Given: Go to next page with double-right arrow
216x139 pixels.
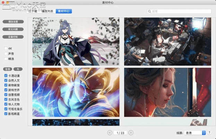Looking at the screenshot, I should pyautogui.click(x=131, y=133).
